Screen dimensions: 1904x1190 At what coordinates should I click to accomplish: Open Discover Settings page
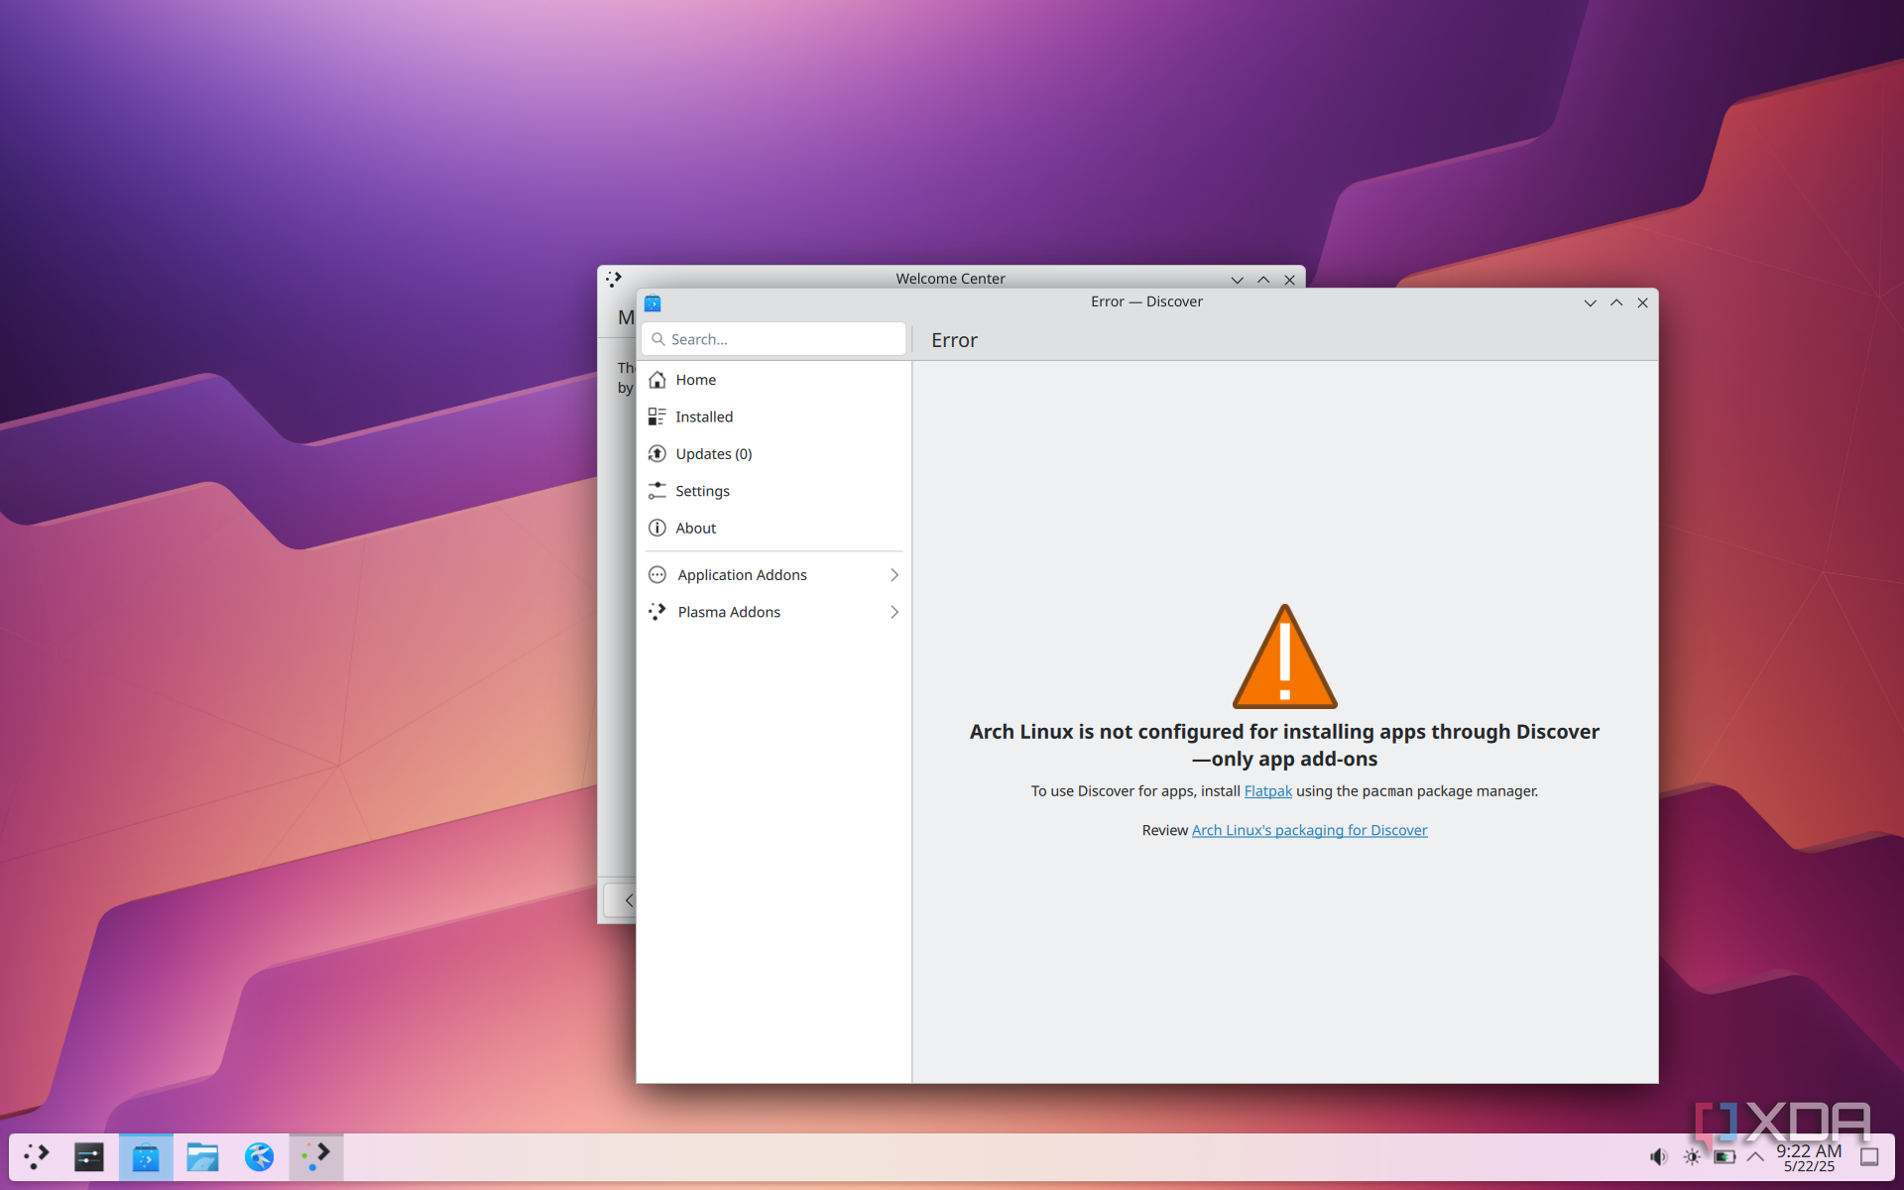pos(773,491)
